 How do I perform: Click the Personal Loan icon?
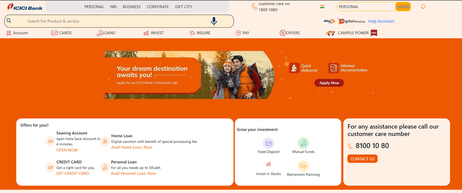pyautogui.click(x=105, y=167)
